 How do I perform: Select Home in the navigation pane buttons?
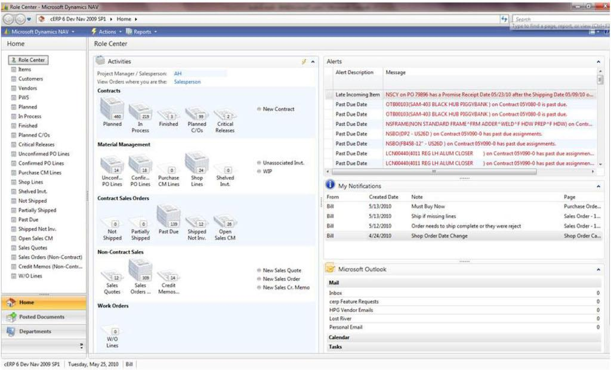[x=44, y=302]
